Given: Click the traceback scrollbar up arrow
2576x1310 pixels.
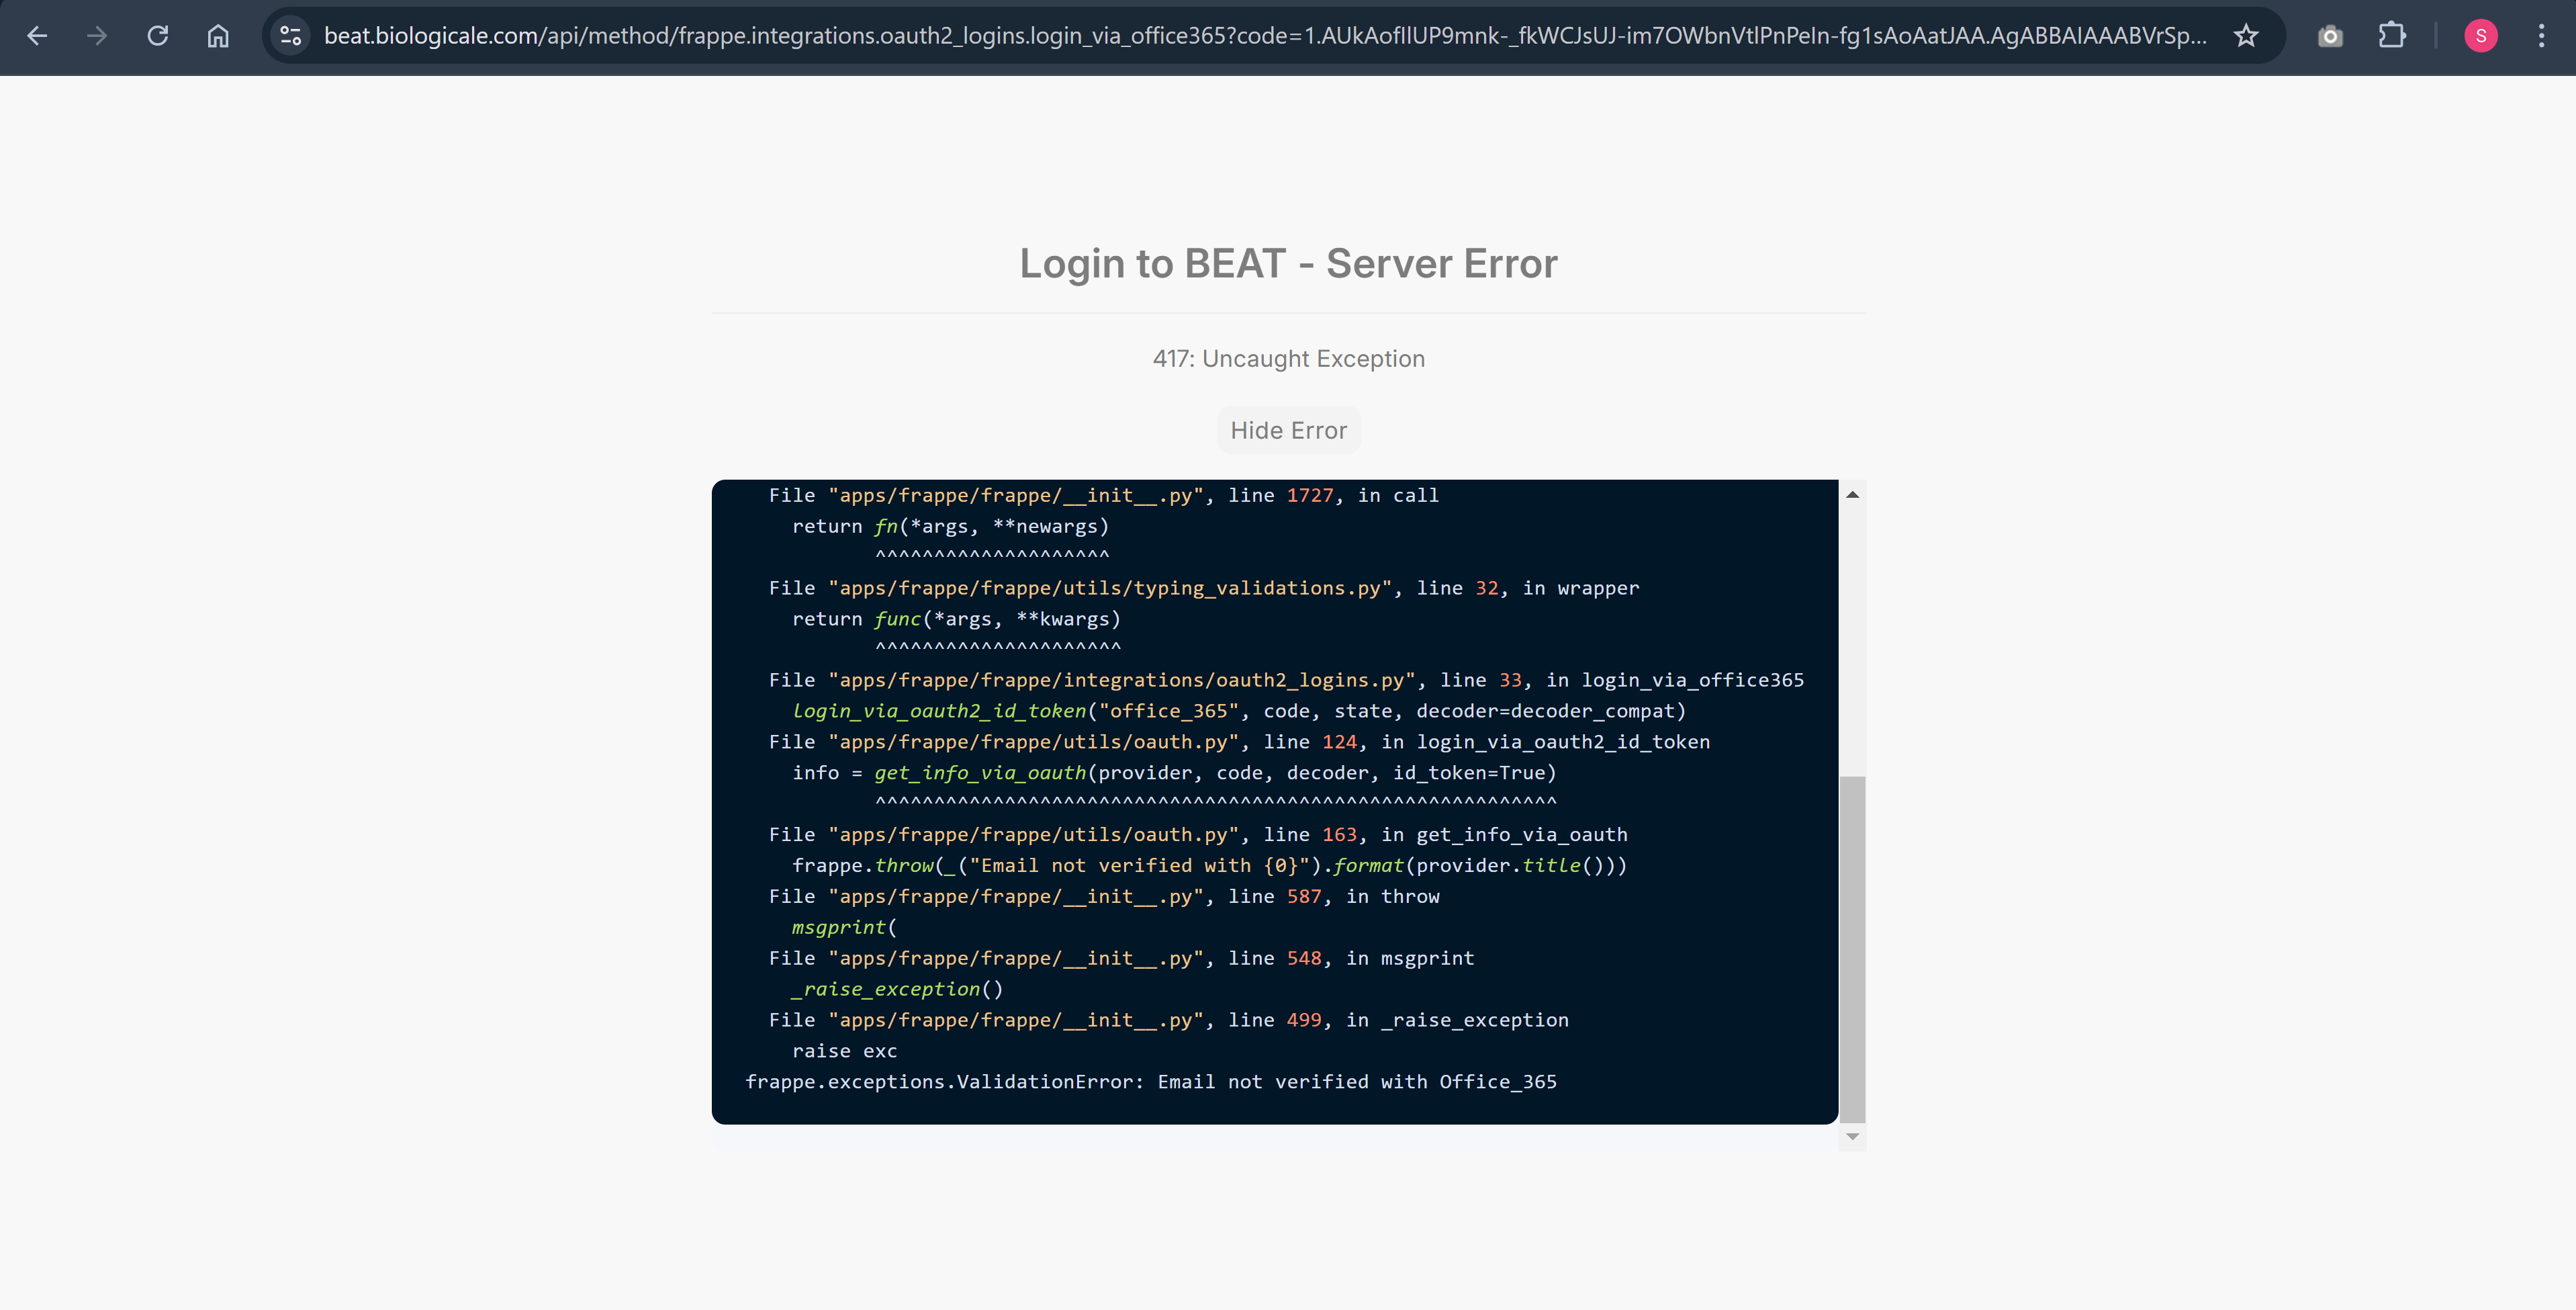Looking at the screenshot, I should (1852, 494).
